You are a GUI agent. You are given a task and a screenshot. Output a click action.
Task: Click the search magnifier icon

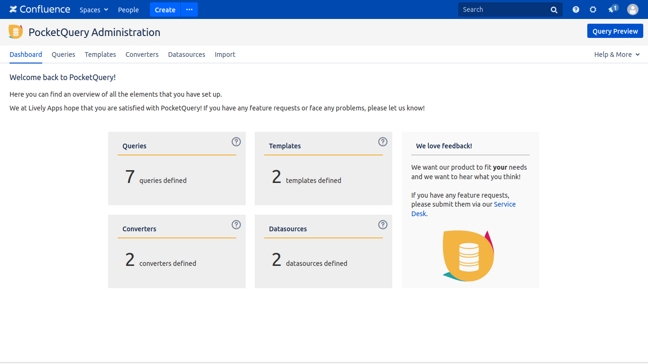click(554, 10)
